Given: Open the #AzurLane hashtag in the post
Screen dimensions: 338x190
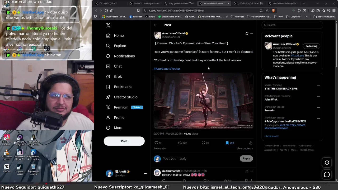Looking at the screenshot, I should pos(161,69).
